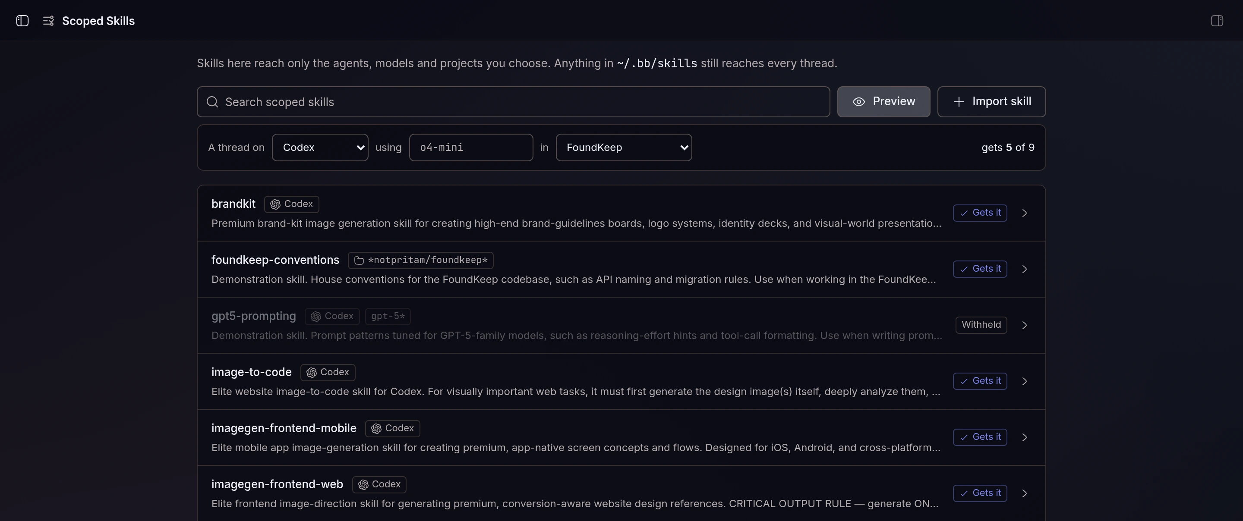Click the Codex tag on image-to-code
Viewport: 1243px width, 521px height.
(x=328, y=372)
